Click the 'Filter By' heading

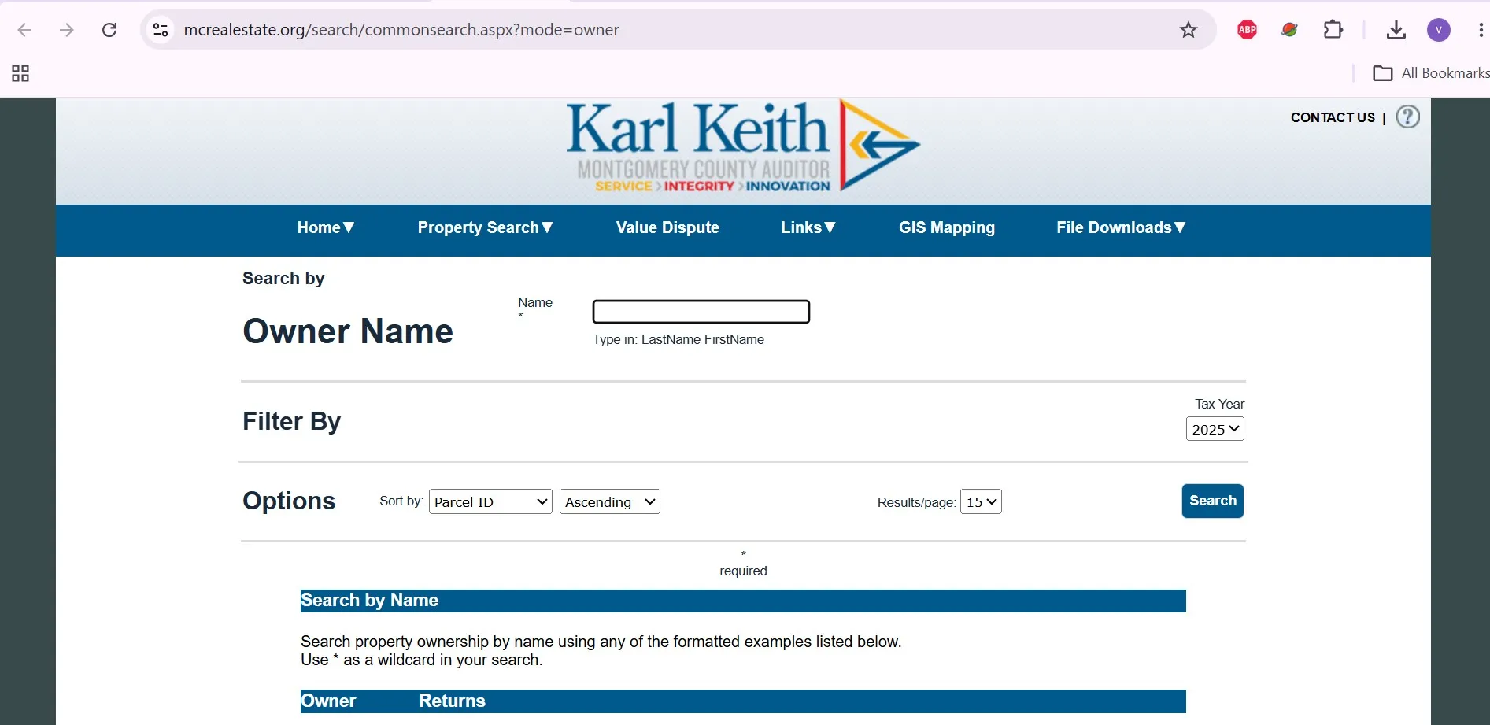click(291, 421)
